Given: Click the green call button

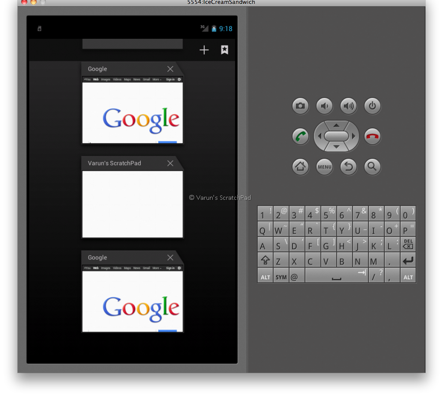Looking at the screenshot, I should (x=300, y=136).
